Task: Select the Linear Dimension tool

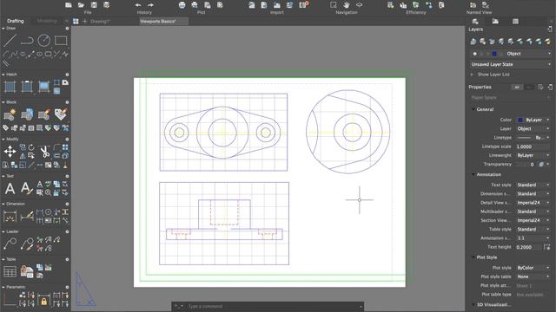Action: pyautogui.click(x=10, y=216)
